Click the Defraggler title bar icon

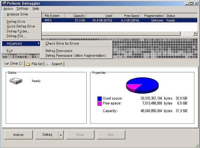[4, 3]
